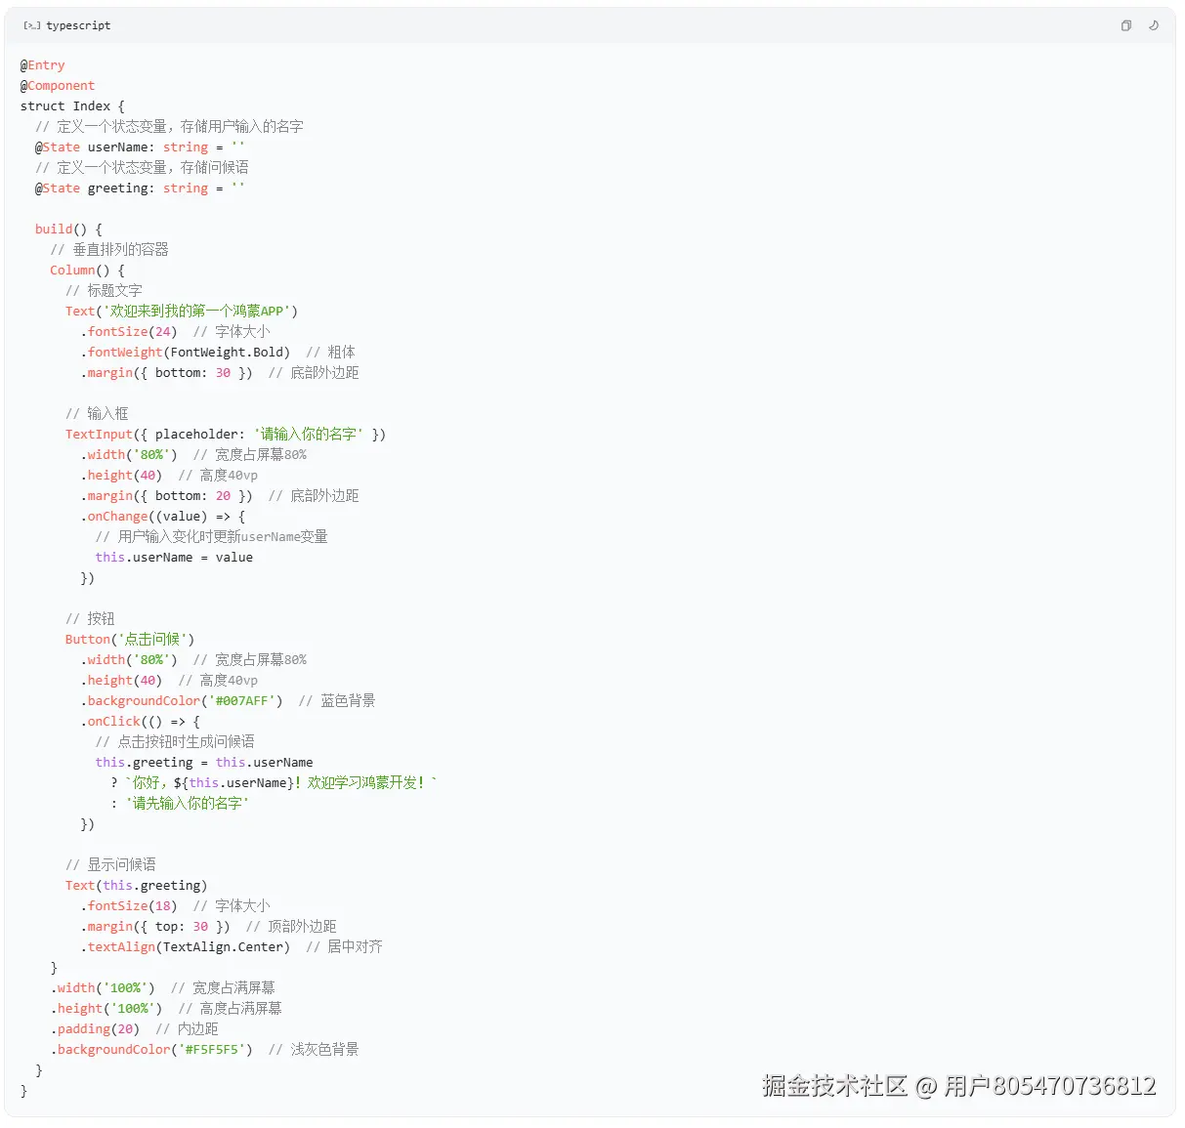Click the comment '// 点击按钮时生成问候语'
1185x1128 pixels.
(x=175, y=742)
